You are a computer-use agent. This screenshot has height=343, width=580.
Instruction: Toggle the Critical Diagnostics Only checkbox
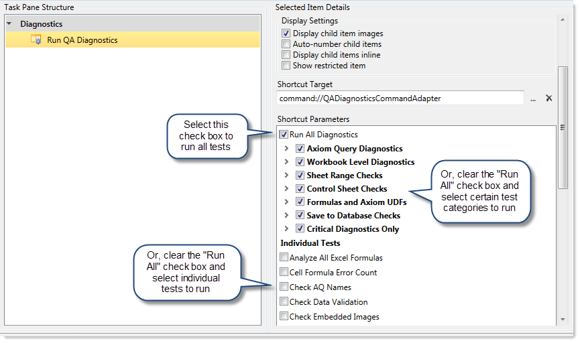click(300, 229)
